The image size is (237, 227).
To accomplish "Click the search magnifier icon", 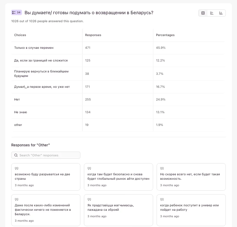I will pyautogui.click(x=16, y=155).
